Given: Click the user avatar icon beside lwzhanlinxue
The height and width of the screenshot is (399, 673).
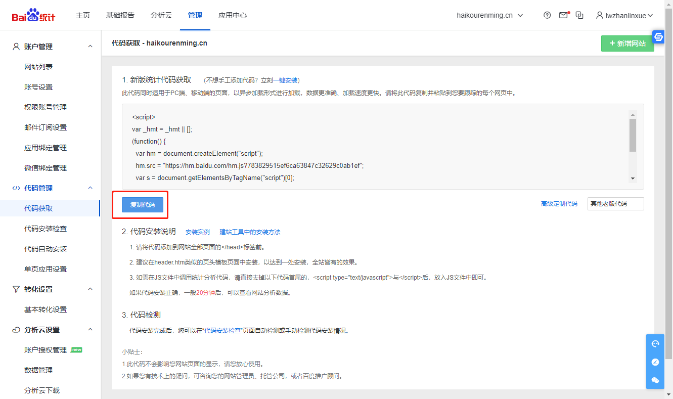Looking at the screenshot, I should point(599,15).
